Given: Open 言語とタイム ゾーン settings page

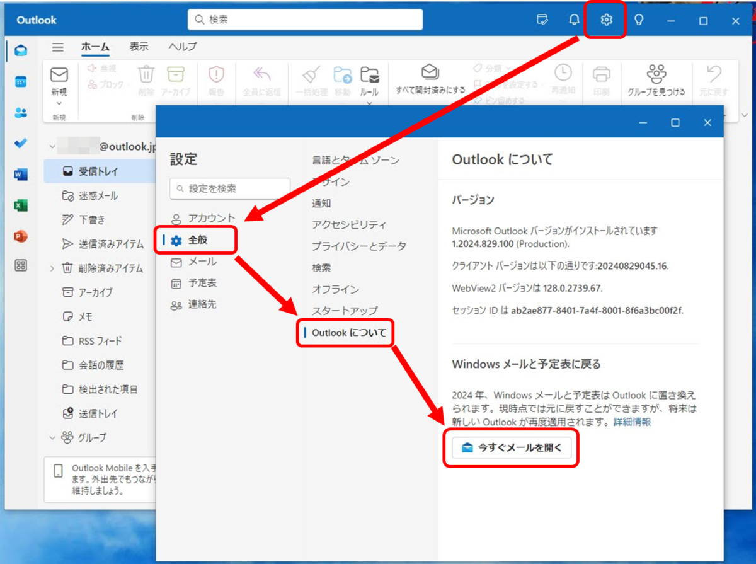Looking at the screenshot, I should coord(355,160).
